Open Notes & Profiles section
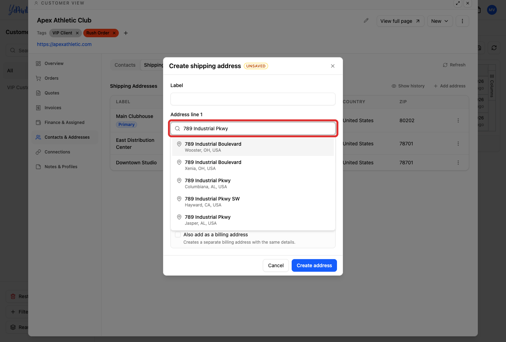This screenshot has height=342, width=506. pos(65,167)
